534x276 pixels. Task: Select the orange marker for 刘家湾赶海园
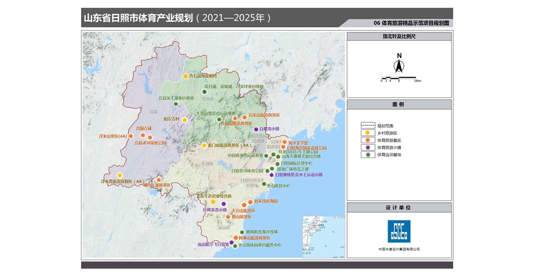pyautogui.click(x=250, y=202)
